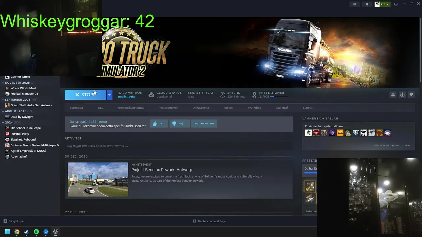Open the notifications bell icon
This screenshot has height=237, width=422.
[x=367, y=4]
